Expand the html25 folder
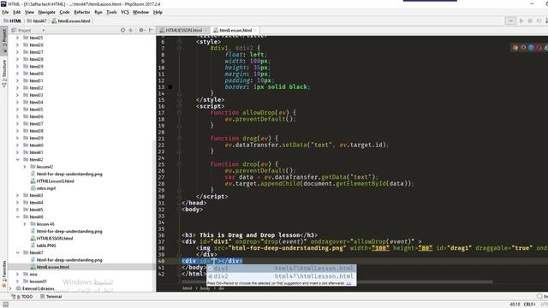 (x=17, y=38)
